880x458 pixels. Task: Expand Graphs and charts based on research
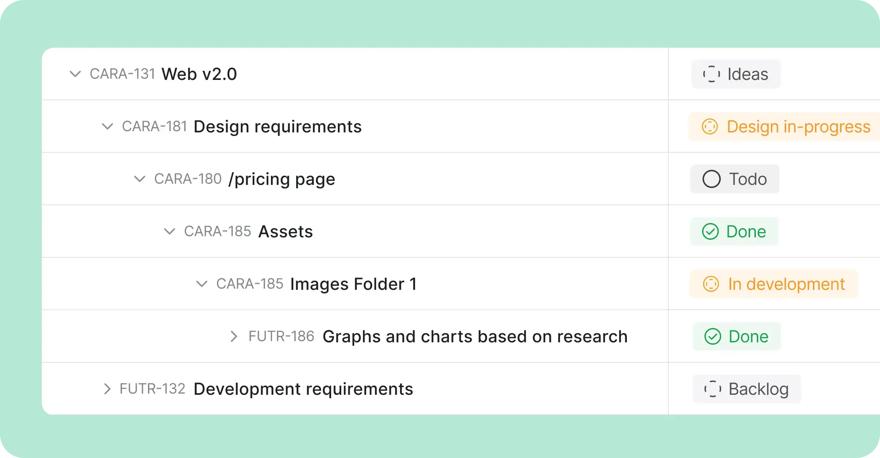pyautogui.click(x=234, y=336)
